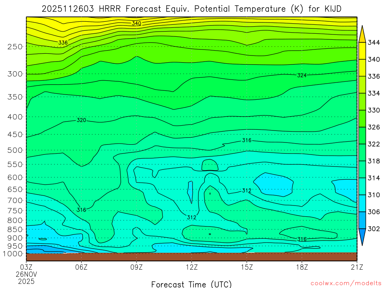385x288 pixels.
Task: Click the 03Z time axis label
Action: coord(26,267)
